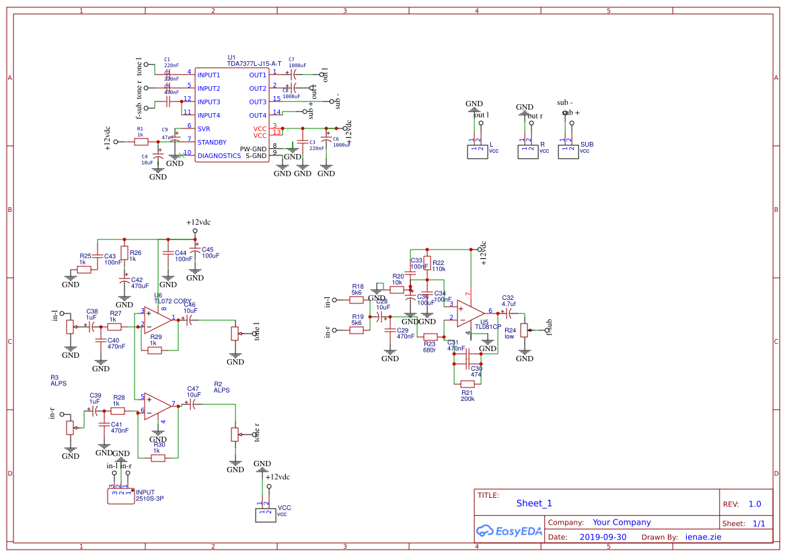Screen dimensions: 787x557
Task: Click resistor R23 680r symbol
Action: point(430,337)
